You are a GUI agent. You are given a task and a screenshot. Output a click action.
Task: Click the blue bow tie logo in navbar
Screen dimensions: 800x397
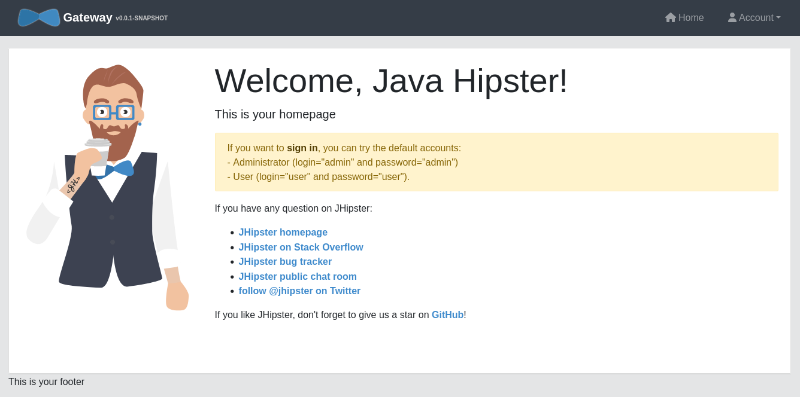(39, 17)
